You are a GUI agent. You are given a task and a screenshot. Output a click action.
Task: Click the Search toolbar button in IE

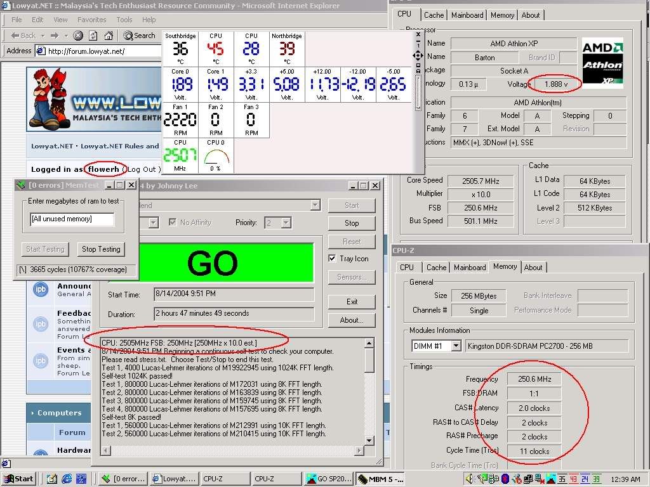click(x=139, y=36)
